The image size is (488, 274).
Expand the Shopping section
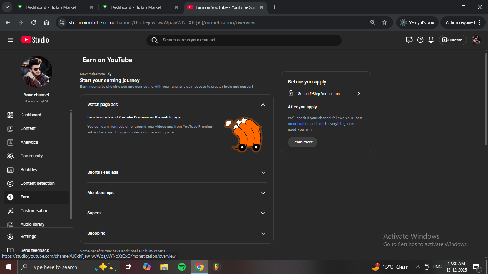pyautogui.click(x=263, y=233)
